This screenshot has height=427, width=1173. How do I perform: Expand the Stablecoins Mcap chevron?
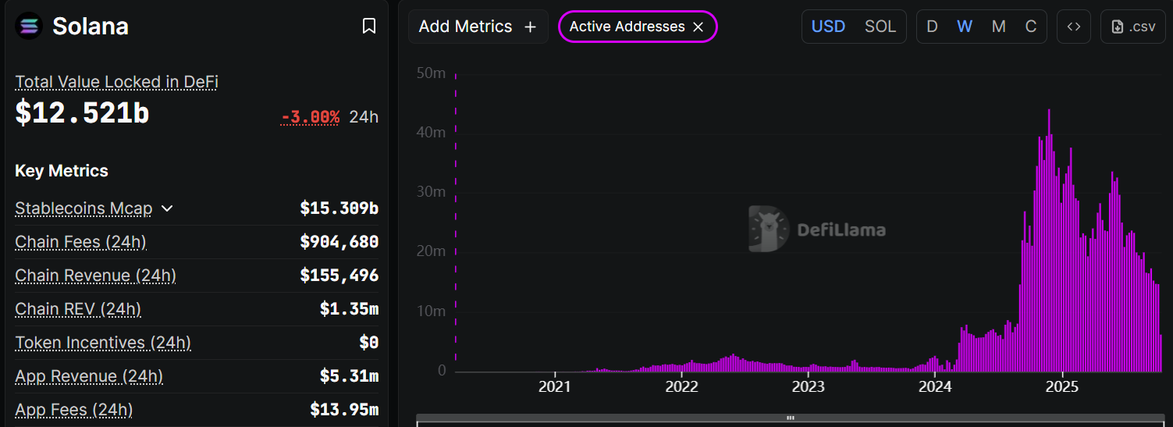(167, 208)
